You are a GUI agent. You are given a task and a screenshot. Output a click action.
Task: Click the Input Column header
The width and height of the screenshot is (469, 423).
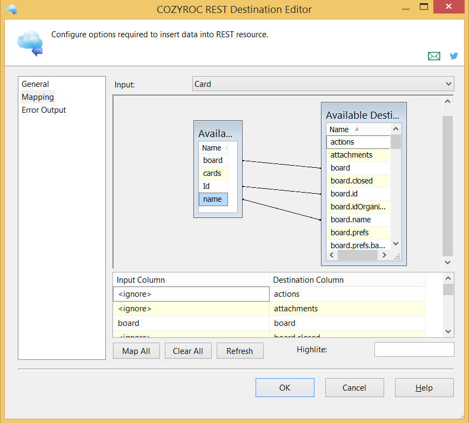click(191, 280)
